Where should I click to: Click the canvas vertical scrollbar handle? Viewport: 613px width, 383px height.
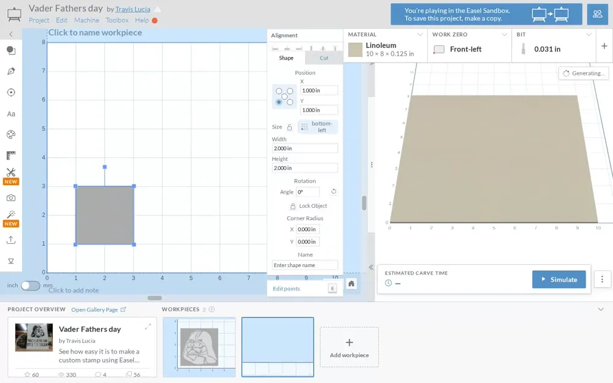tap(364, 203)
